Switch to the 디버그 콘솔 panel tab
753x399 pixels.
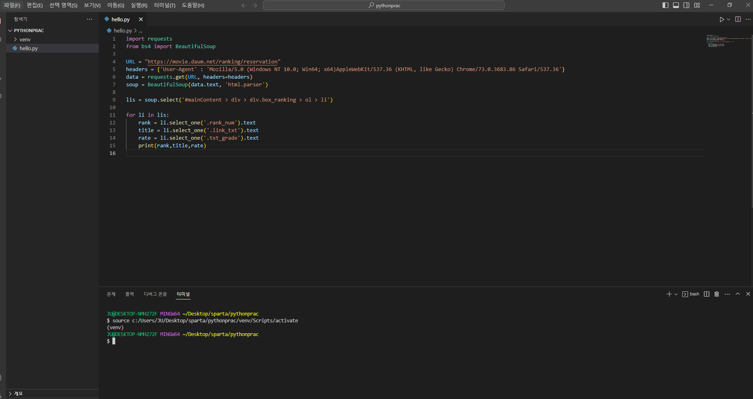(155, 294)
